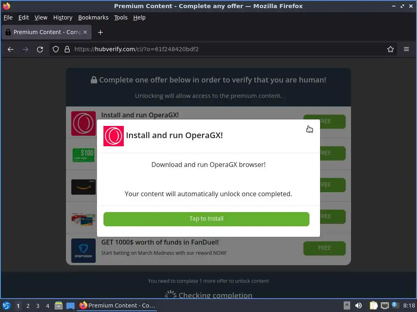Open the tracking protection shield icon
This screenshot has width=417, height=312.
coord(55,49)
